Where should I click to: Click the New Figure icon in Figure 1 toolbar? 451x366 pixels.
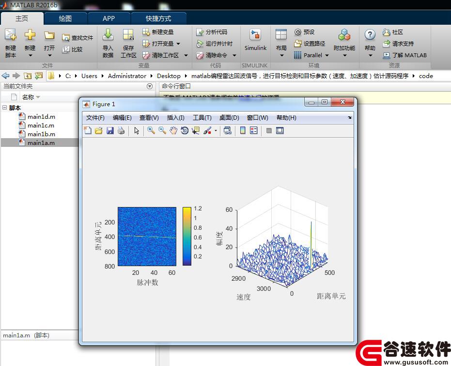[x=87, y=130]
